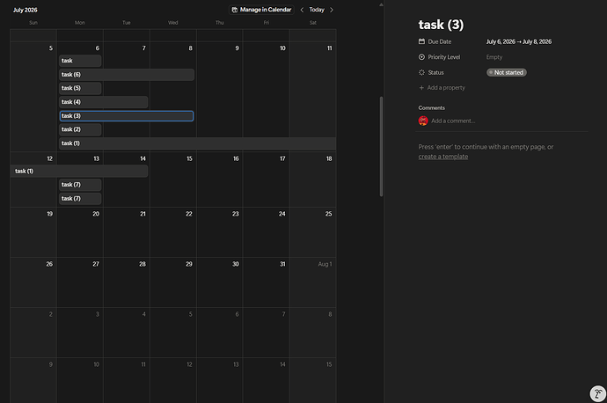
Task: Click the task (3) page title
Action: tap(441, 25)
